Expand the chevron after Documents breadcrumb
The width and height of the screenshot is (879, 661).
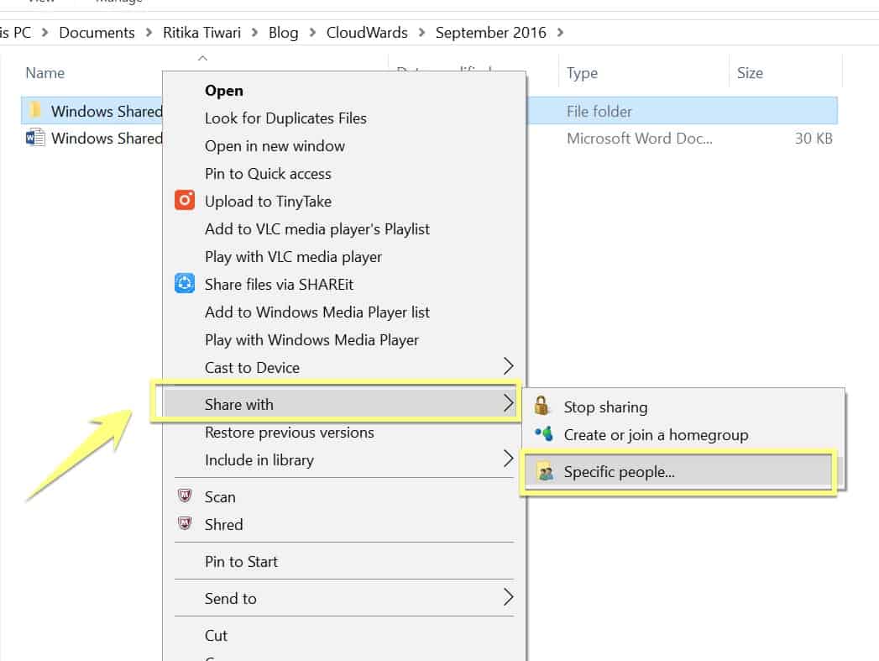click(149, 33)
